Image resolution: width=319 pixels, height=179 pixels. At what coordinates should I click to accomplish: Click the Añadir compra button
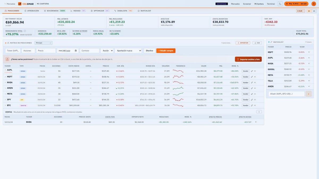(x=166, y=51)
